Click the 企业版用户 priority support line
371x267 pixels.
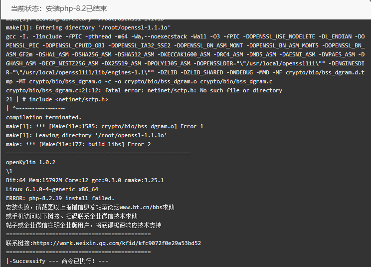click(83, 226)
